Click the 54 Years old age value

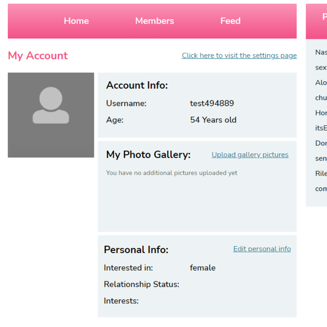point(213,120)
